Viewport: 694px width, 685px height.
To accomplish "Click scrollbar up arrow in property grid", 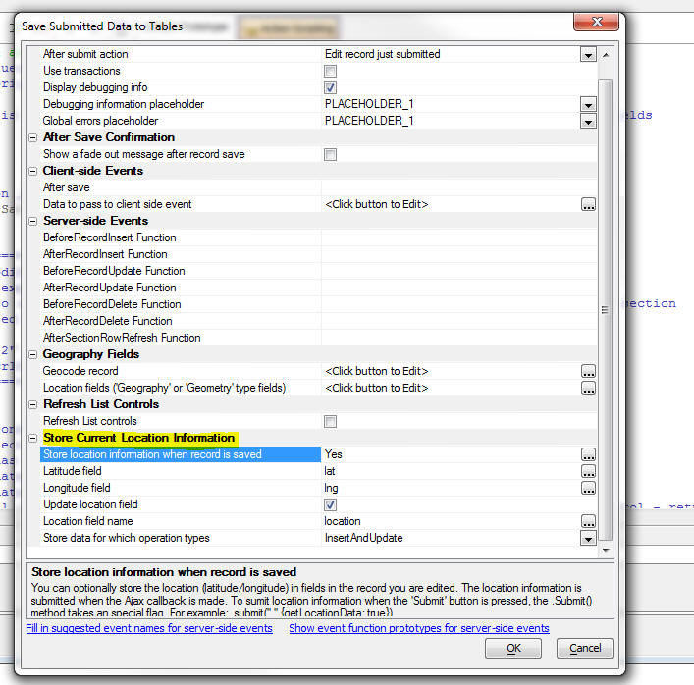I will 606,55.
